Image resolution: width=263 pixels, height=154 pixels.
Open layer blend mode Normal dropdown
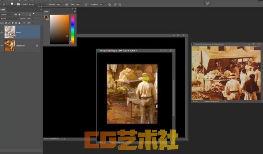point(10,19)
